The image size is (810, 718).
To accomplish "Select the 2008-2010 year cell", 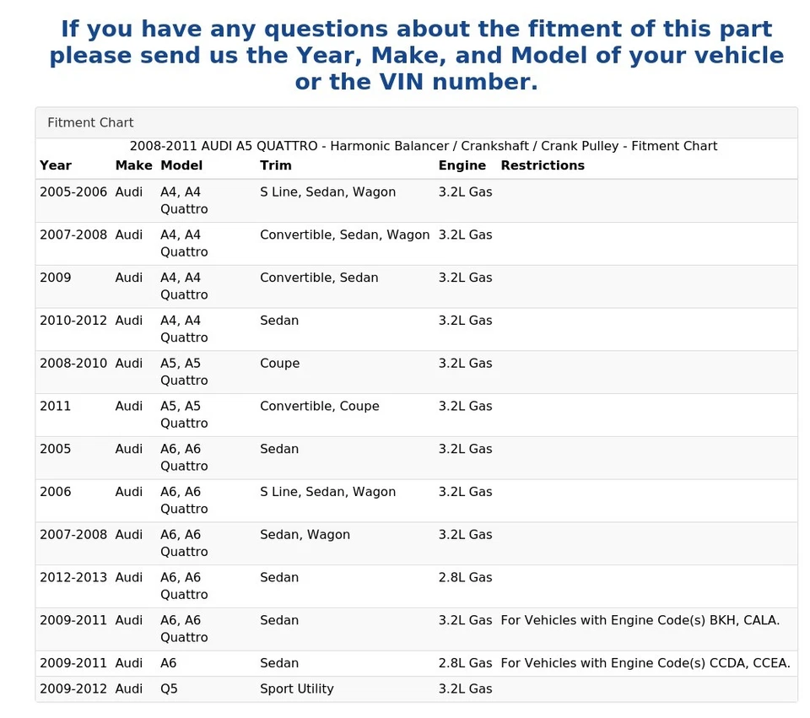I will pos(73,364).
